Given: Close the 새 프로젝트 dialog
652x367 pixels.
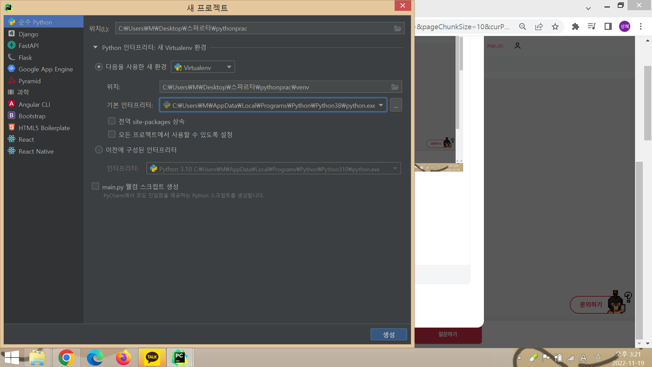Looking at the screenshot, I should pyautogui.click(x=403, y=6).
